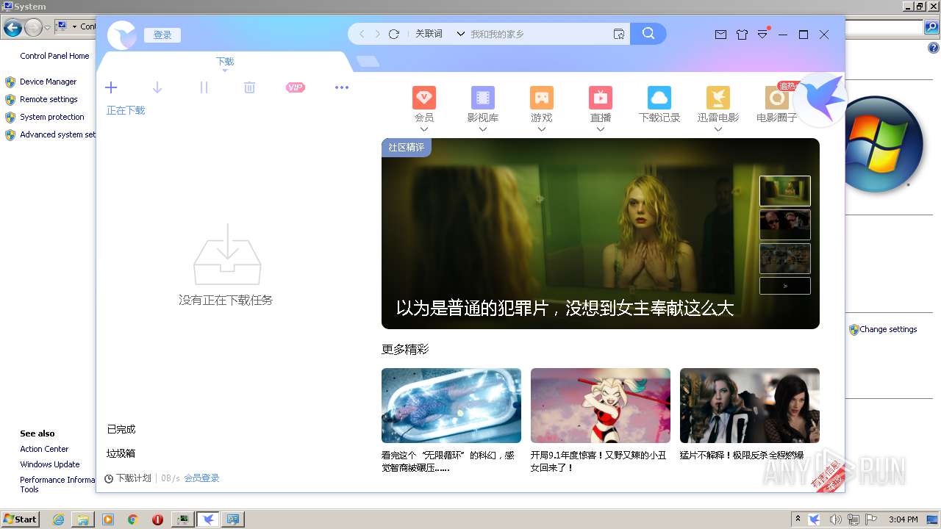This screenshot has width=941, height=529.
Task: Open the mail messages icon
Action: tap(721, 35)
